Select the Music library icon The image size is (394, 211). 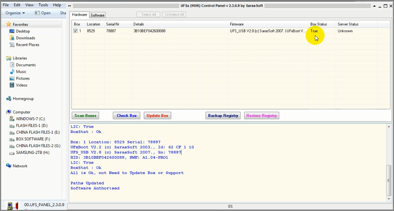tap(12, 72)
